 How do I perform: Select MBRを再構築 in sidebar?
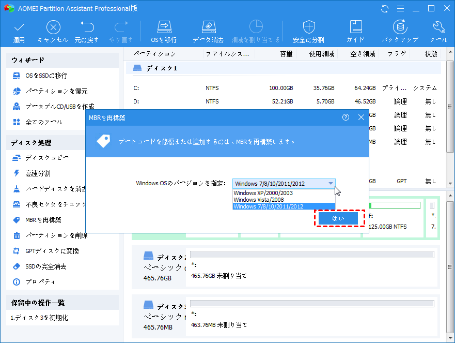tap(37, 220)
